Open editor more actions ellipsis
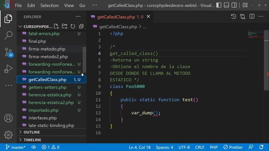 (x=261, y=17)
